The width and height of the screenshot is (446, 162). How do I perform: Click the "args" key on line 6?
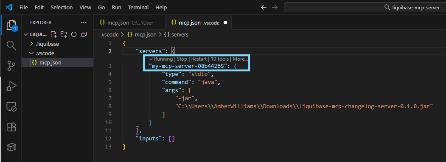tap(172, 90)
